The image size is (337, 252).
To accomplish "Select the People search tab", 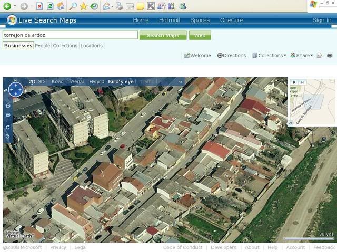I will [x=43, y=46].
